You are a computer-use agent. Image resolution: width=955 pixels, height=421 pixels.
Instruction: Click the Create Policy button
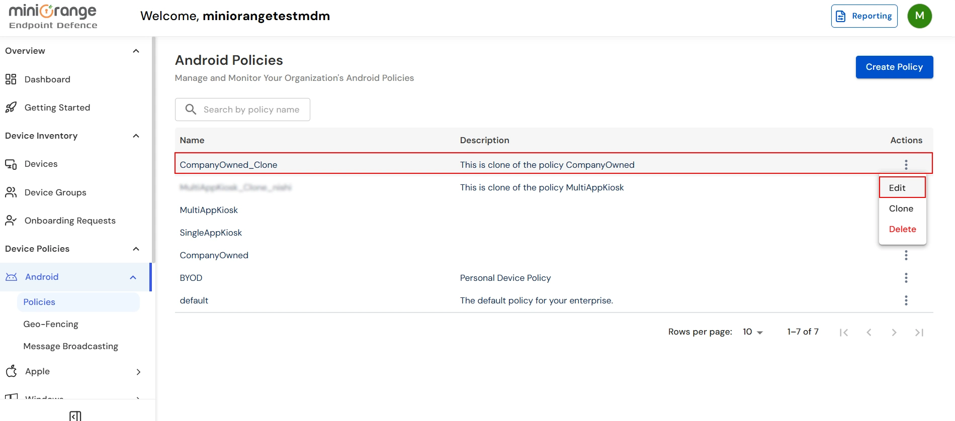click(894, 67)
